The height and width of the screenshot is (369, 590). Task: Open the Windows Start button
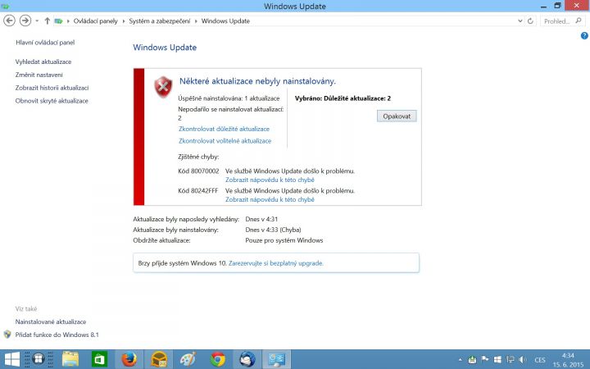click(x=11, y=359)
